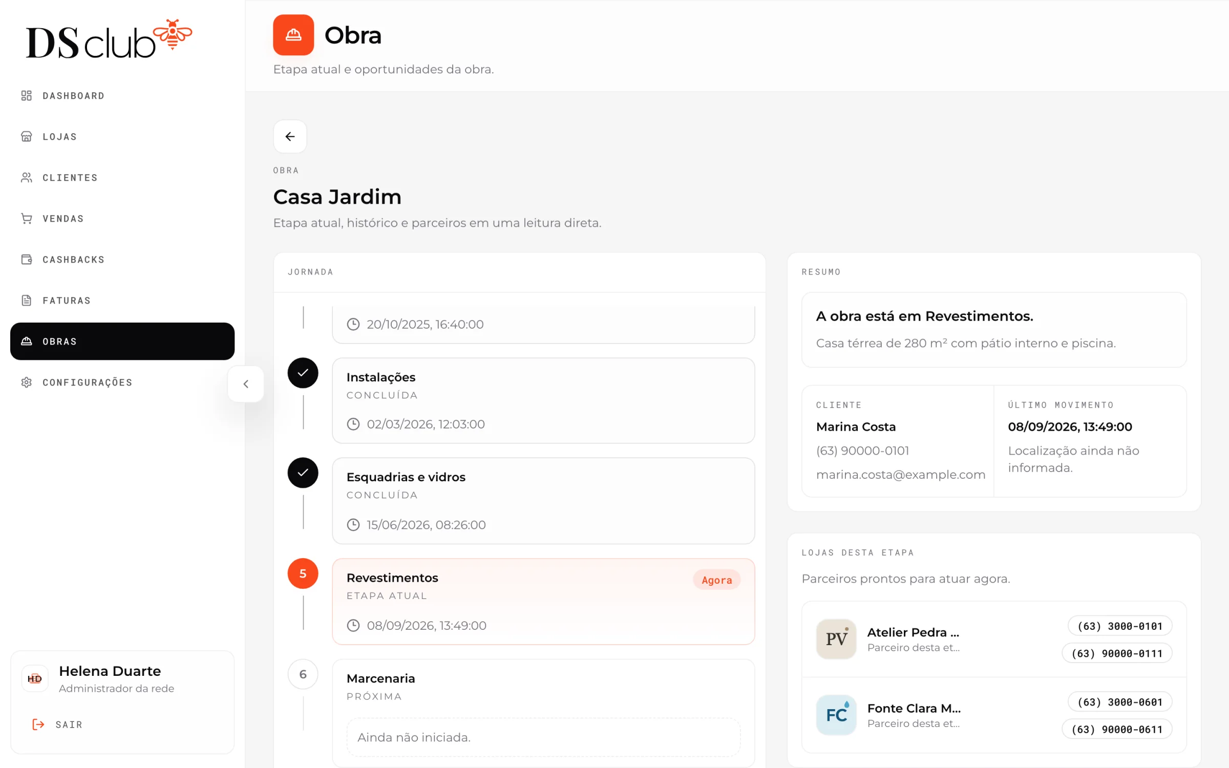This screenshot has height=768, width=1229.
Task: Click the Instalações checkmark step marker
Action: 303,373
